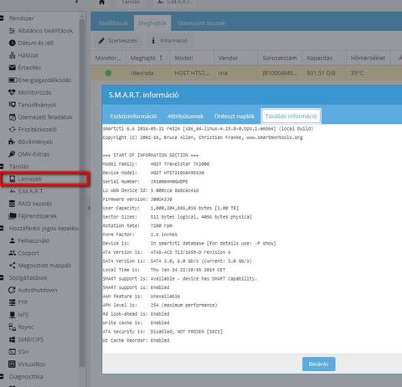Click the Felhasználó user icon
This screenshot has height=387, width=402.
[12, 240]
